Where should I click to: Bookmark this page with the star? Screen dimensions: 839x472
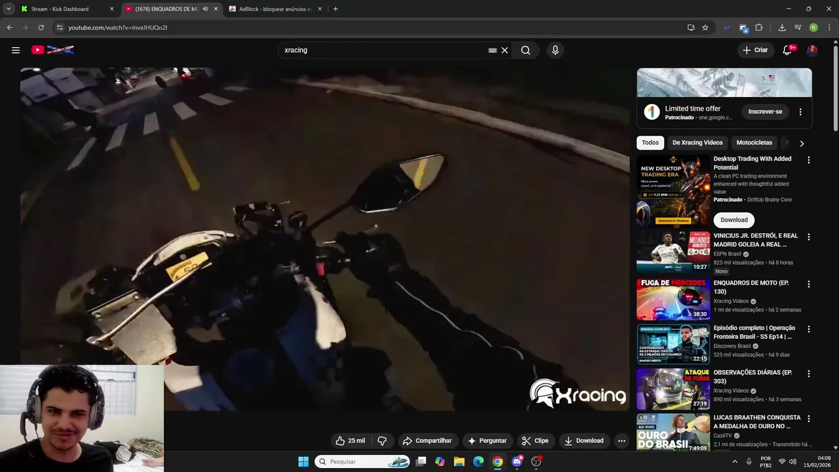(x=705, y=28)
